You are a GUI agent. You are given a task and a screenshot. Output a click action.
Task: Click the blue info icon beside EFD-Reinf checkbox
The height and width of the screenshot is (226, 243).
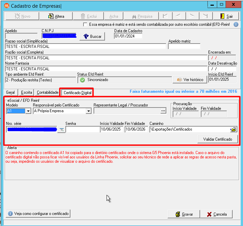click(236, 24)
